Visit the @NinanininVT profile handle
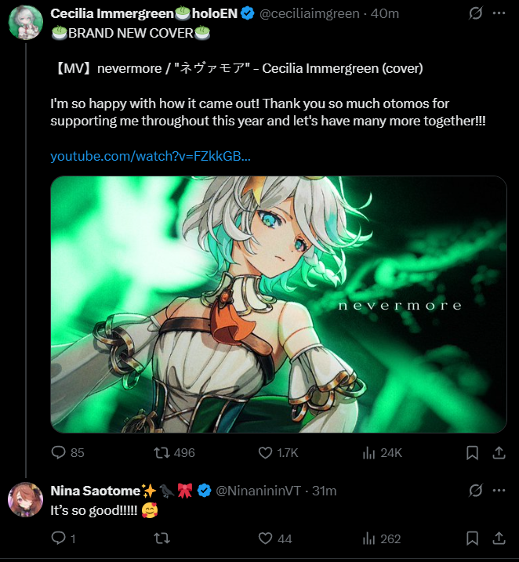The width and height of the screenshot is (519, 562). coord(258,491)
